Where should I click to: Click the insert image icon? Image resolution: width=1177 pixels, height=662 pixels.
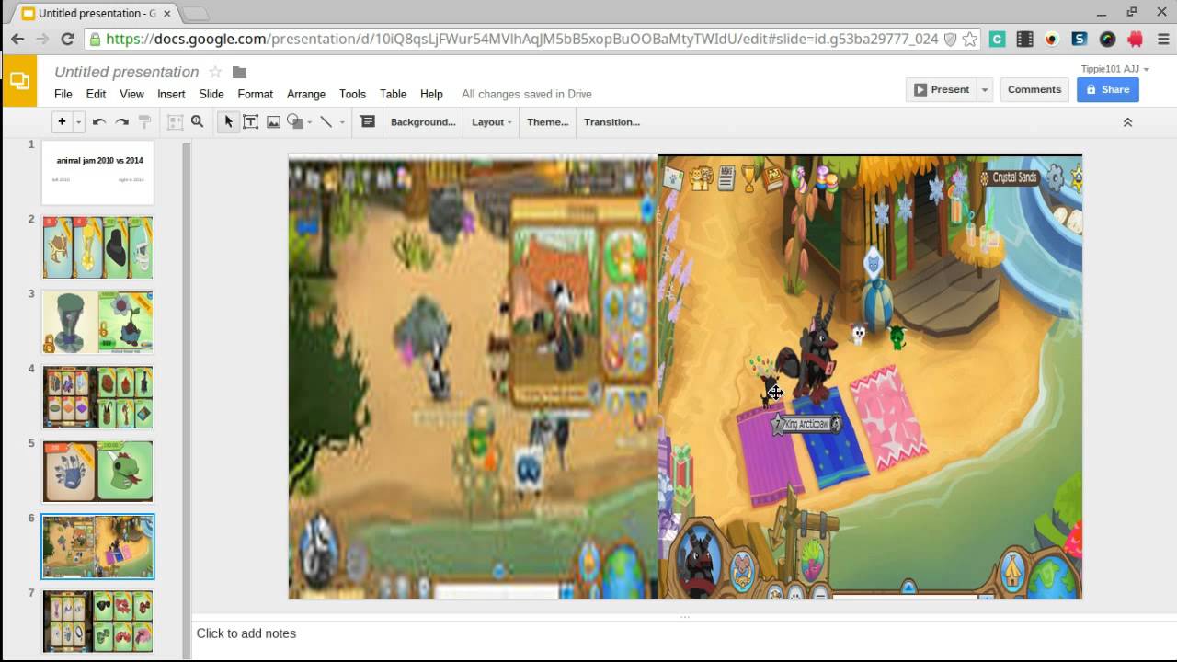pos(273,121)
